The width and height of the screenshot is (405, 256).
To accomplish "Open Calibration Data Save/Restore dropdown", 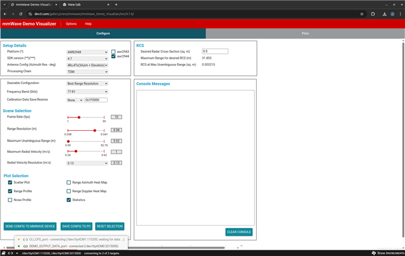I will (x=75, y=100).
